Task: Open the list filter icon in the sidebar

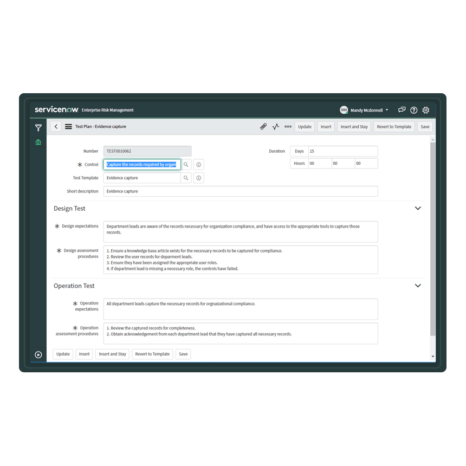Action: [x=38, y=127]
